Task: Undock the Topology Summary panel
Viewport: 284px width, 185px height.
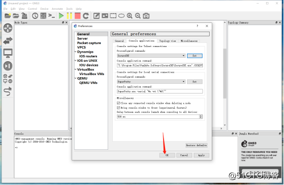Action: coord(276,22)
